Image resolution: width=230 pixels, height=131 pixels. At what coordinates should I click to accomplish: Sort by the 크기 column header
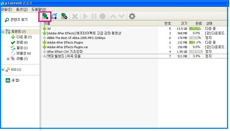click(181, 23)
